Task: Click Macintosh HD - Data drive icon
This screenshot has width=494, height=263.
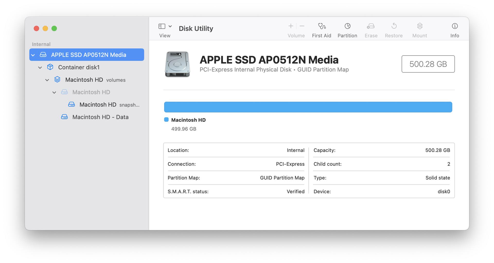Action: click(64, 117)
